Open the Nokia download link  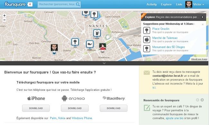pos(62,118)
